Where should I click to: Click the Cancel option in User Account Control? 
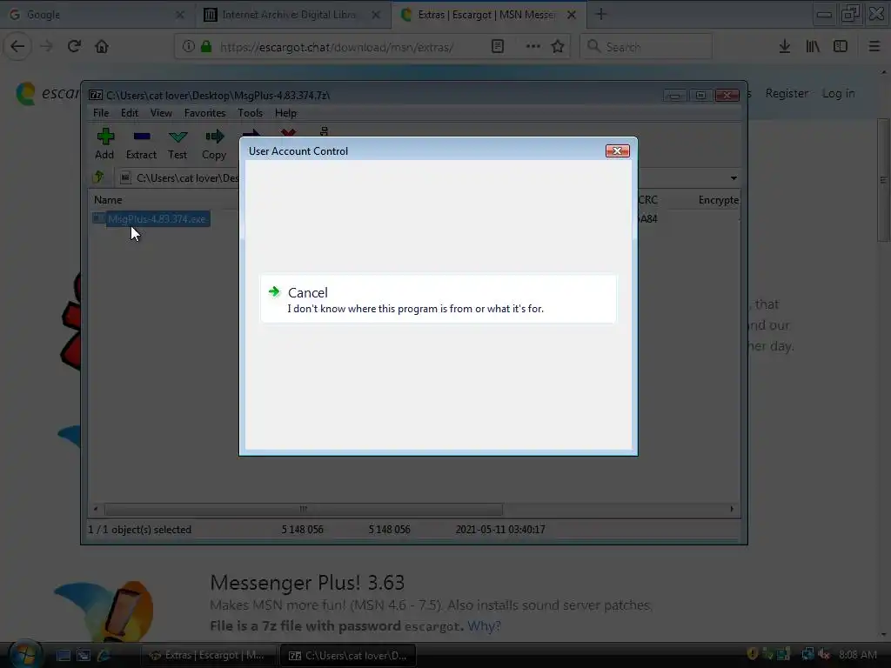439,299
